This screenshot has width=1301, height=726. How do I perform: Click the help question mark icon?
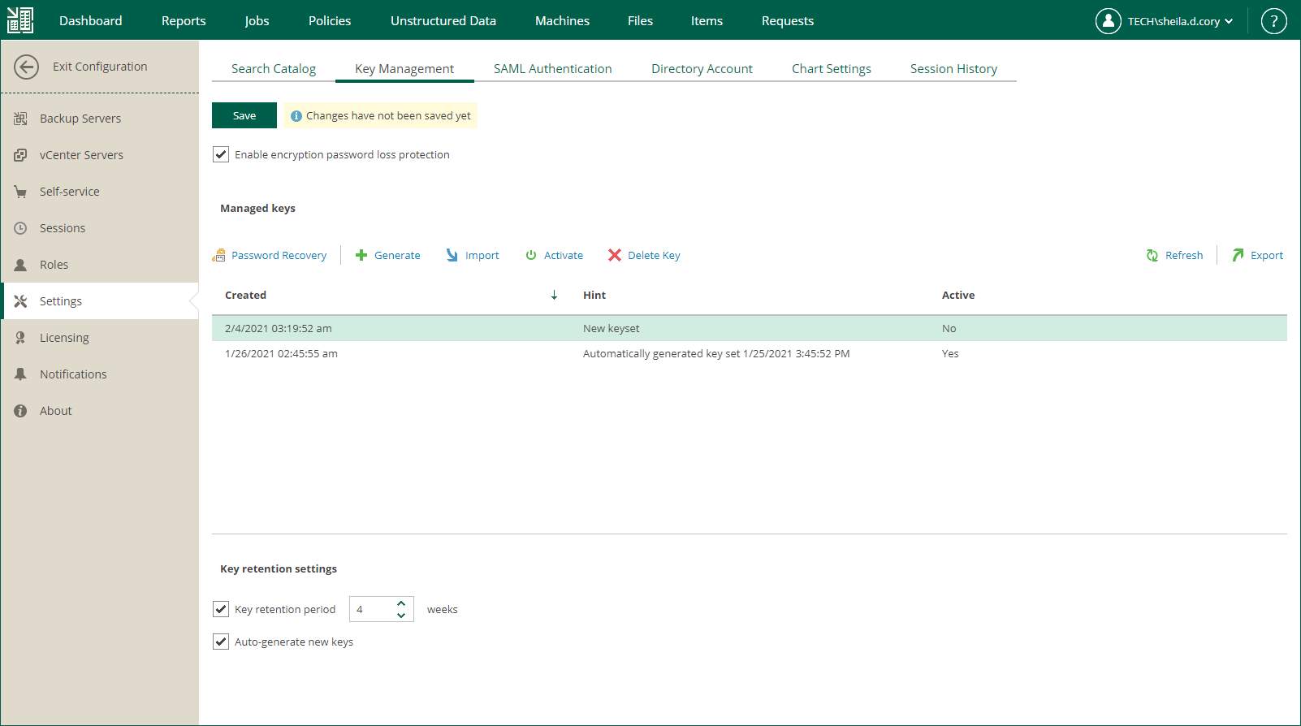click(x=1273, y=21)
